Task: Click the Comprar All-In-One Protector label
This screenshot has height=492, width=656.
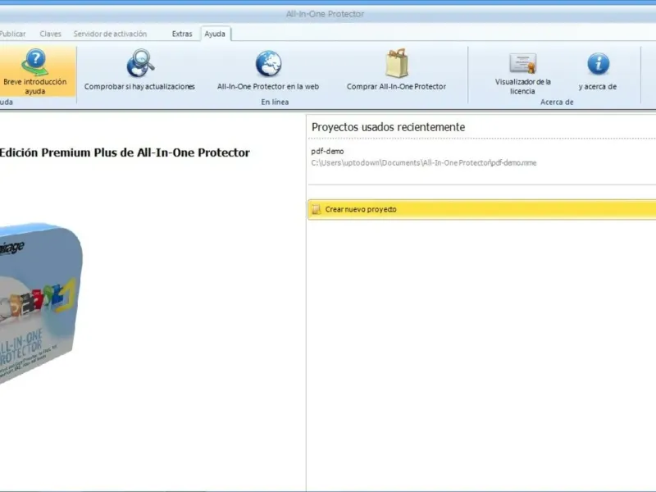Action: click(396, 87)
